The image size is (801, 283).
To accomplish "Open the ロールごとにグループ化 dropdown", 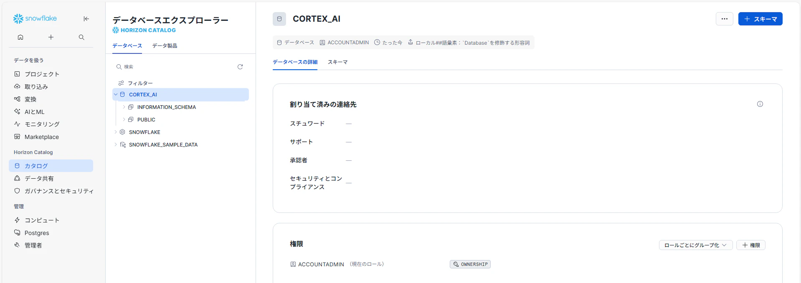I will pyautogui.click(x=696, y=245).
